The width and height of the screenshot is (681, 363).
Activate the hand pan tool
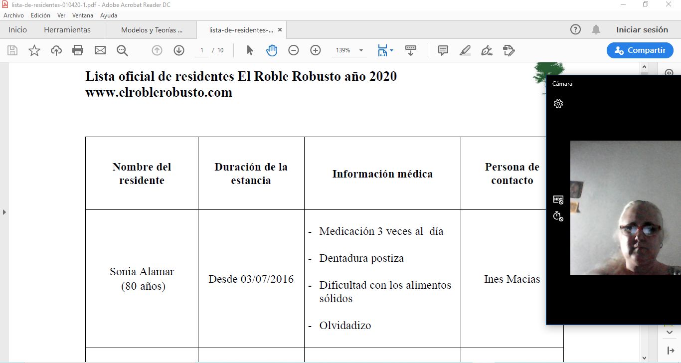pos(272,50)
